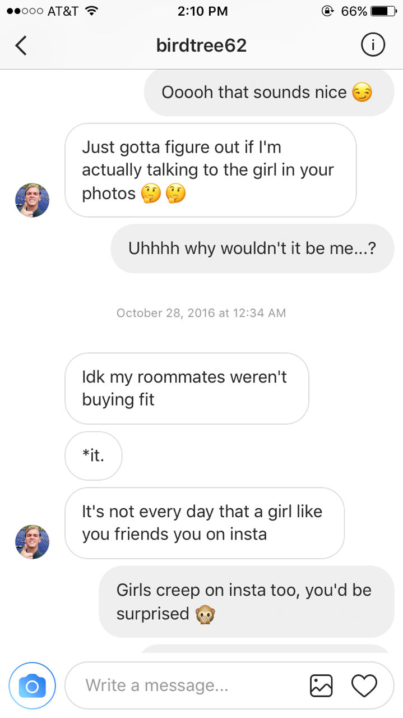The image size is (403, 718).
Task: Tap the birdtree62 username in the header
Action: (201, 45)
